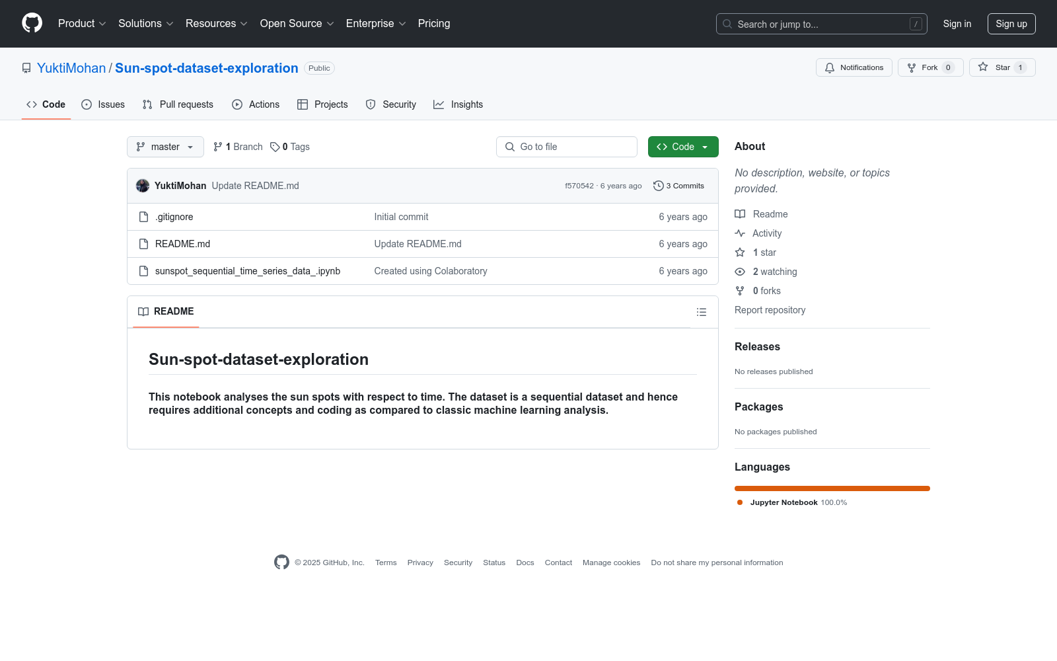
Task: Click the repository book icon beside YuktiMohan
Action: click(26, 68)
